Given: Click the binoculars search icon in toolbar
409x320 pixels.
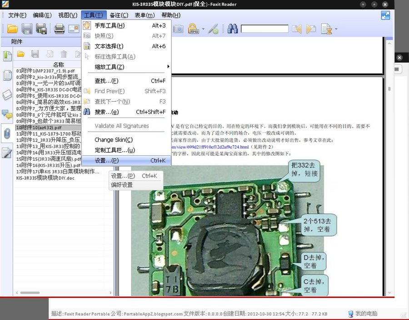Looking at the screenshot, I should point(233,29).
